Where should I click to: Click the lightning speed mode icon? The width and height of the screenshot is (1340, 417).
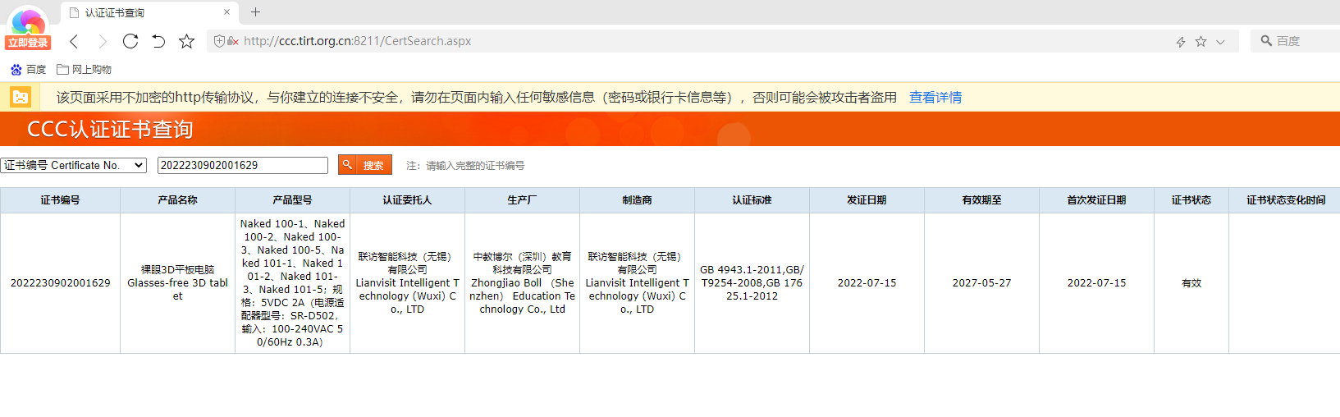(1181, 41)
